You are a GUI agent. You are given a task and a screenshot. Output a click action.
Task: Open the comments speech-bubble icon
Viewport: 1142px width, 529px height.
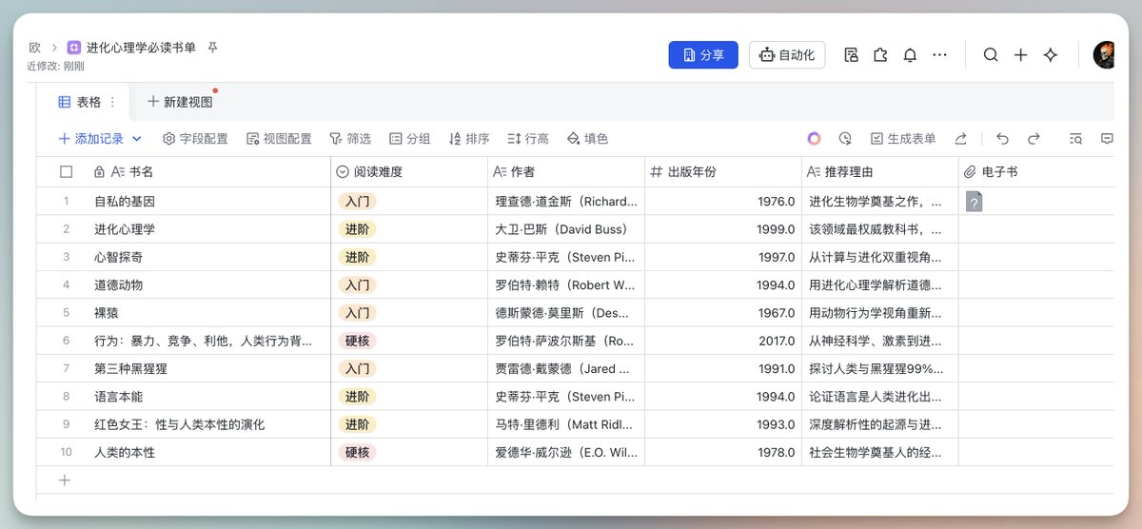pos(1107,139)
